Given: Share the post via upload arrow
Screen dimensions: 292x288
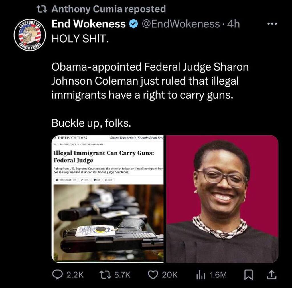Looking at the screenshot, I should 272,275.
